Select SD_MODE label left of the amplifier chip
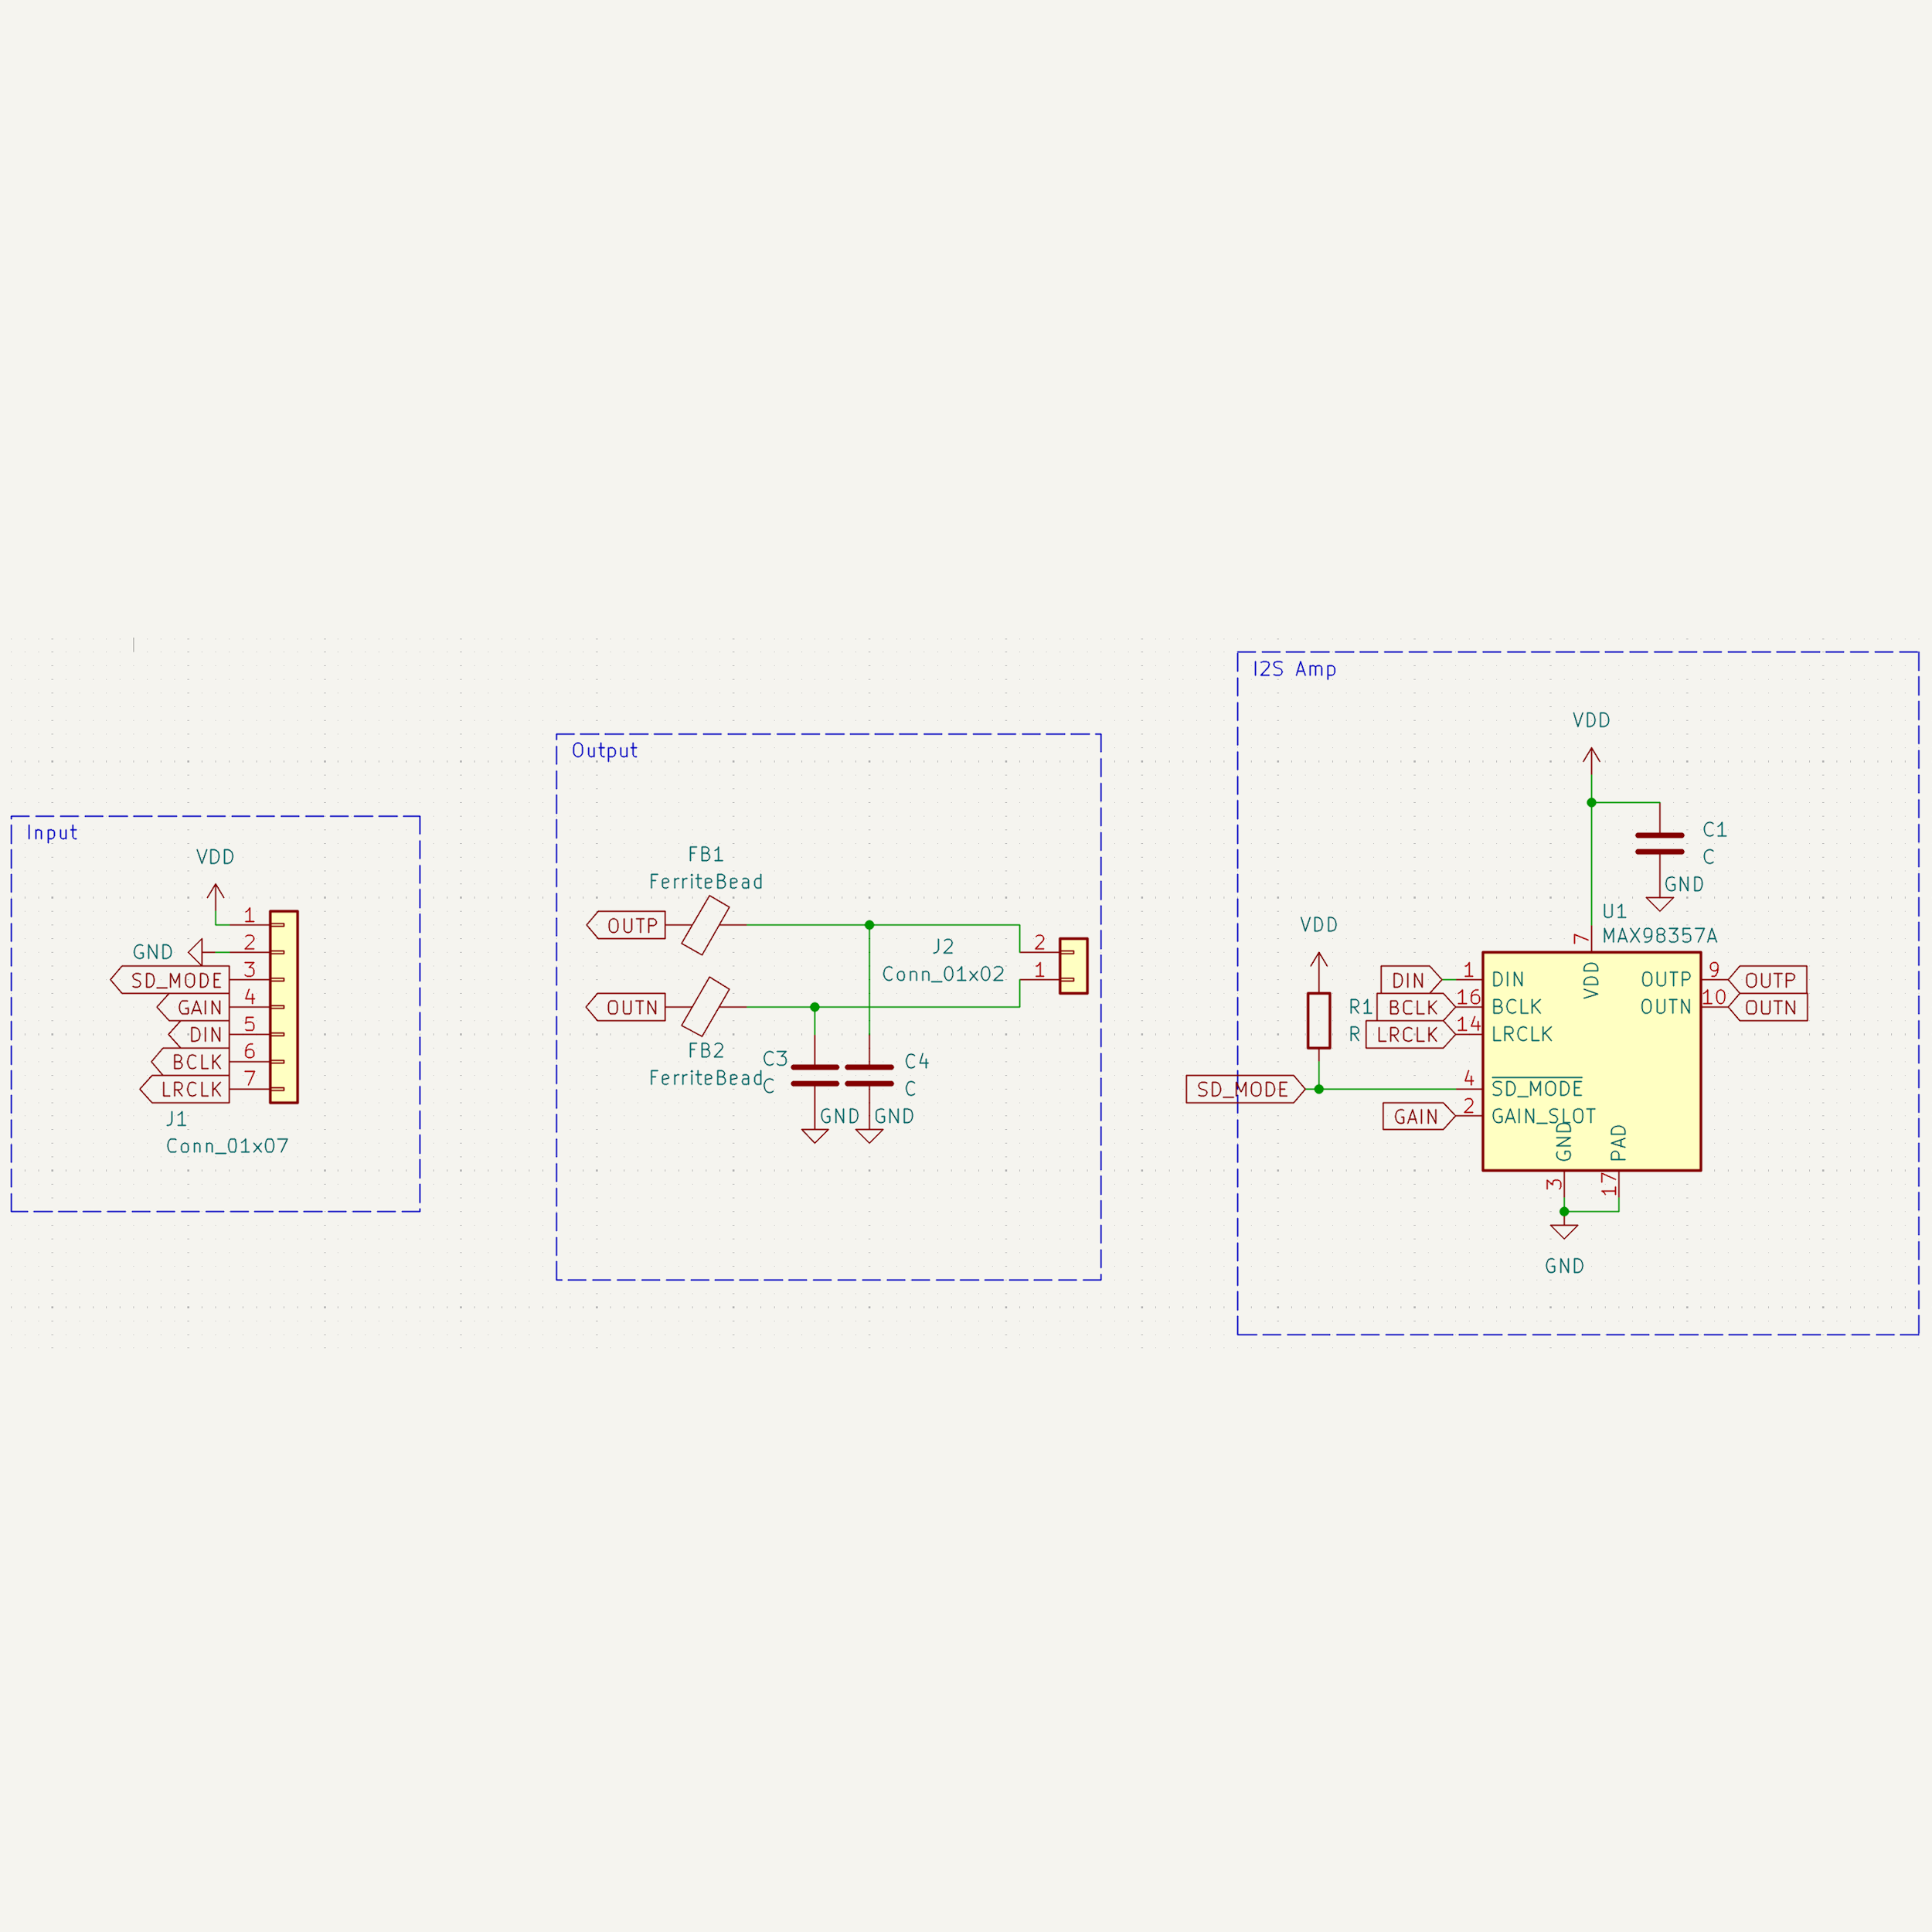Screen dimensions: 1932x1932 (1246, 1089)
